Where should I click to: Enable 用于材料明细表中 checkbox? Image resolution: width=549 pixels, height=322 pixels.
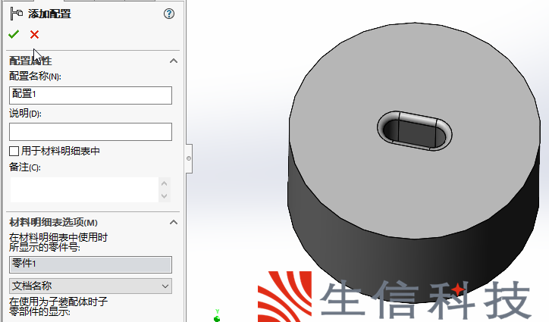(14, 152)
